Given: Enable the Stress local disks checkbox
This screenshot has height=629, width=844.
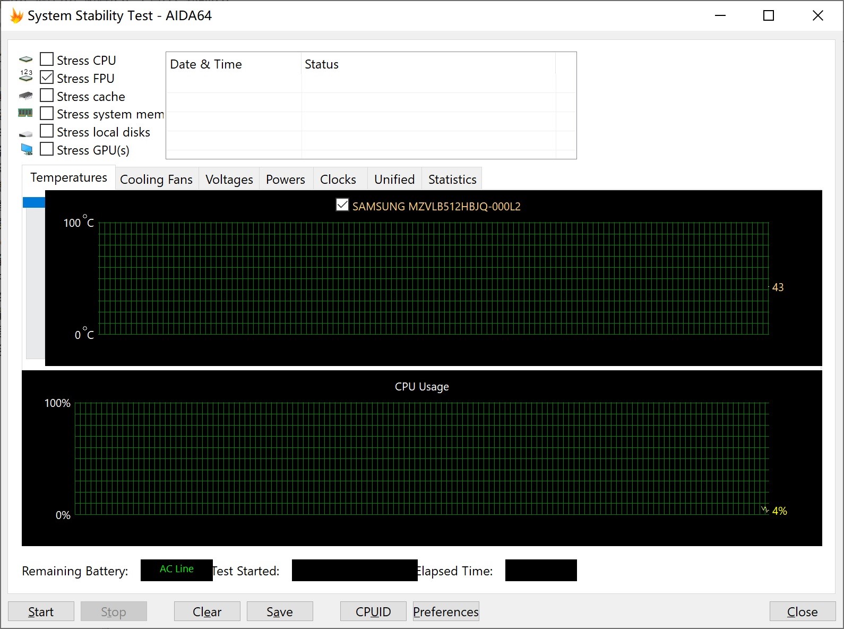Looking at the screenshot, I should pos(47,131).
